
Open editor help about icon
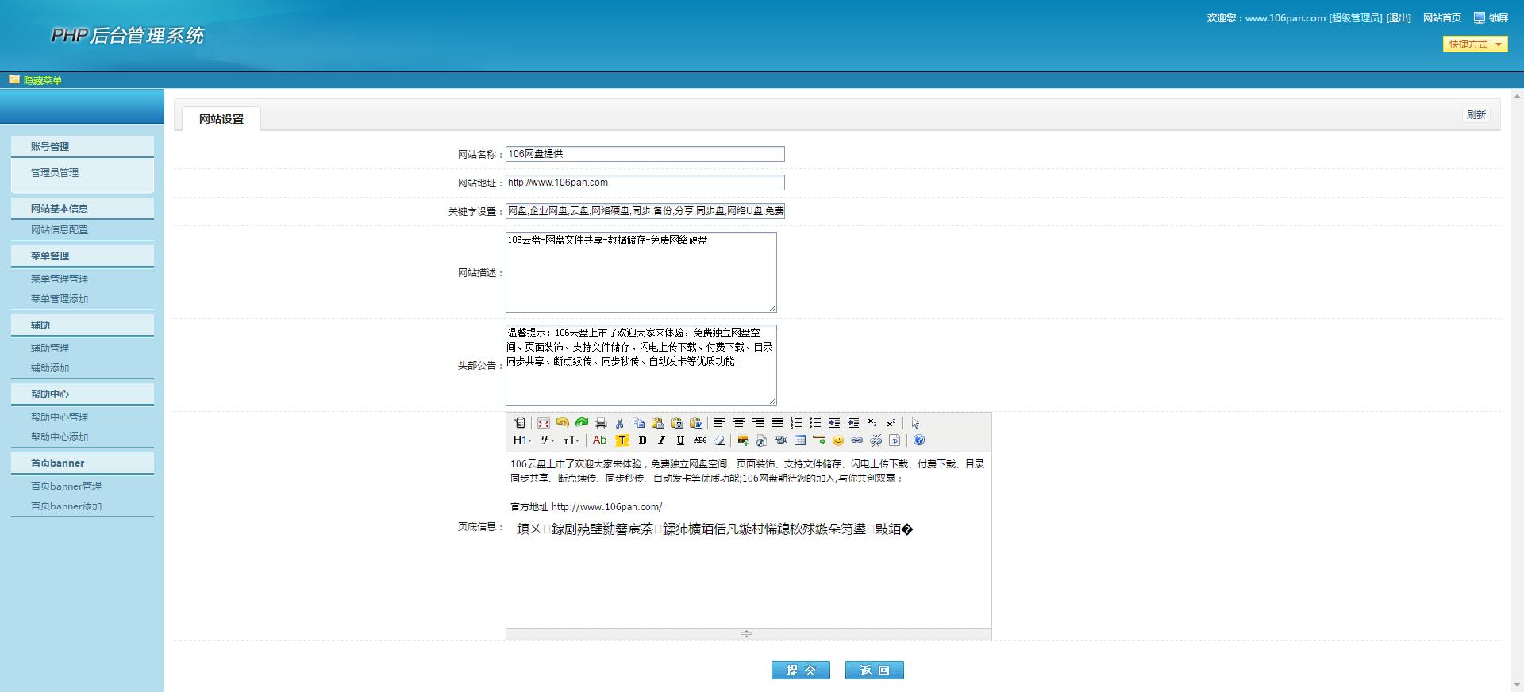point(919,440)
